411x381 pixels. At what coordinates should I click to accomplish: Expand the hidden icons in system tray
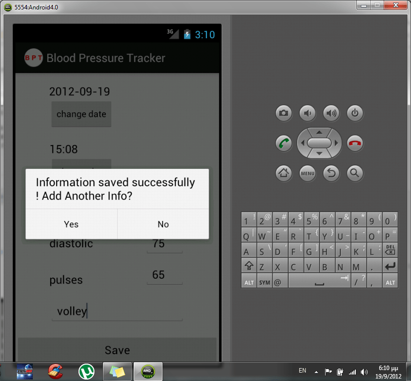(315, 371)
